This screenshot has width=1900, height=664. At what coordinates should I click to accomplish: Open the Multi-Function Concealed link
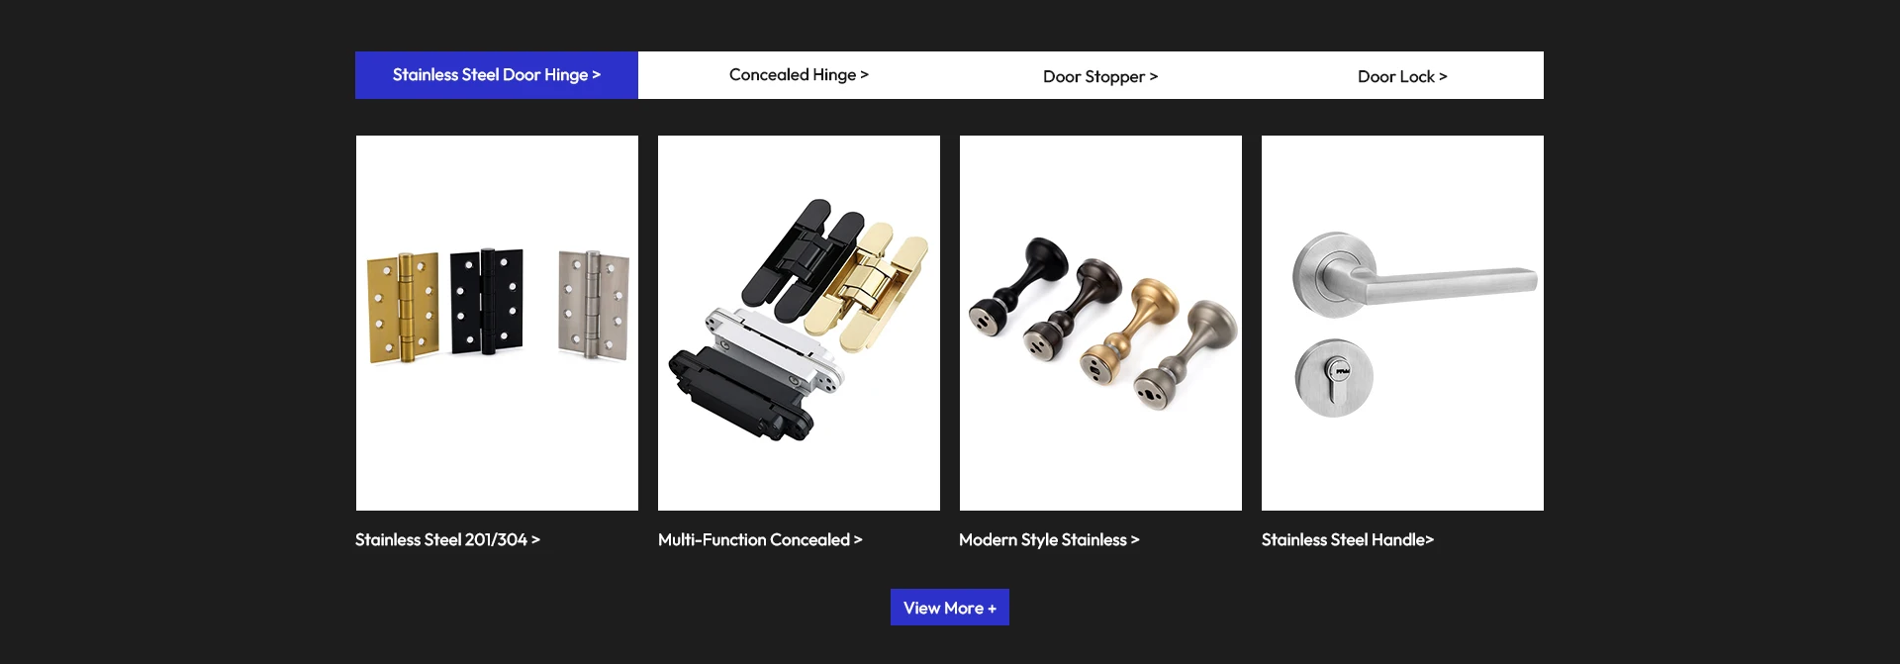[x=760, y=539]
